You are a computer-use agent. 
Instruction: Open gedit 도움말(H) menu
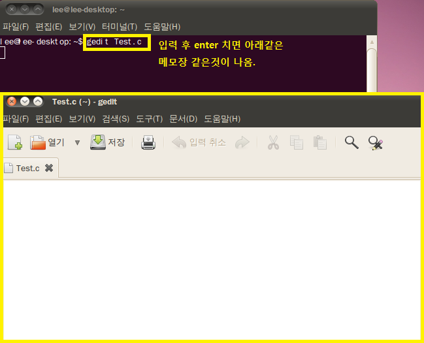tap(222, 119)
